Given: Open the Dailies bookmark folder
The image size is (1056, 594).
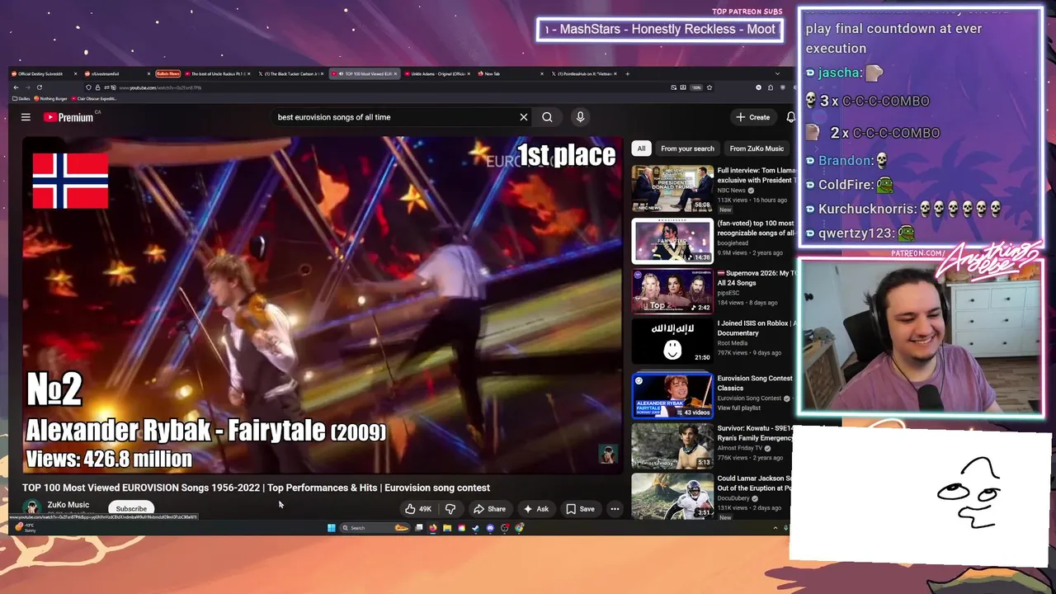Looking at the screenshot, I should click(x=21, y=99).
